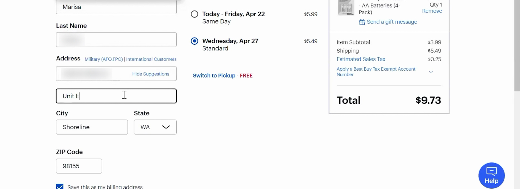The image size is (520, 189).
Task: Click the Last Name input field
Action: (x=116, y=40)
